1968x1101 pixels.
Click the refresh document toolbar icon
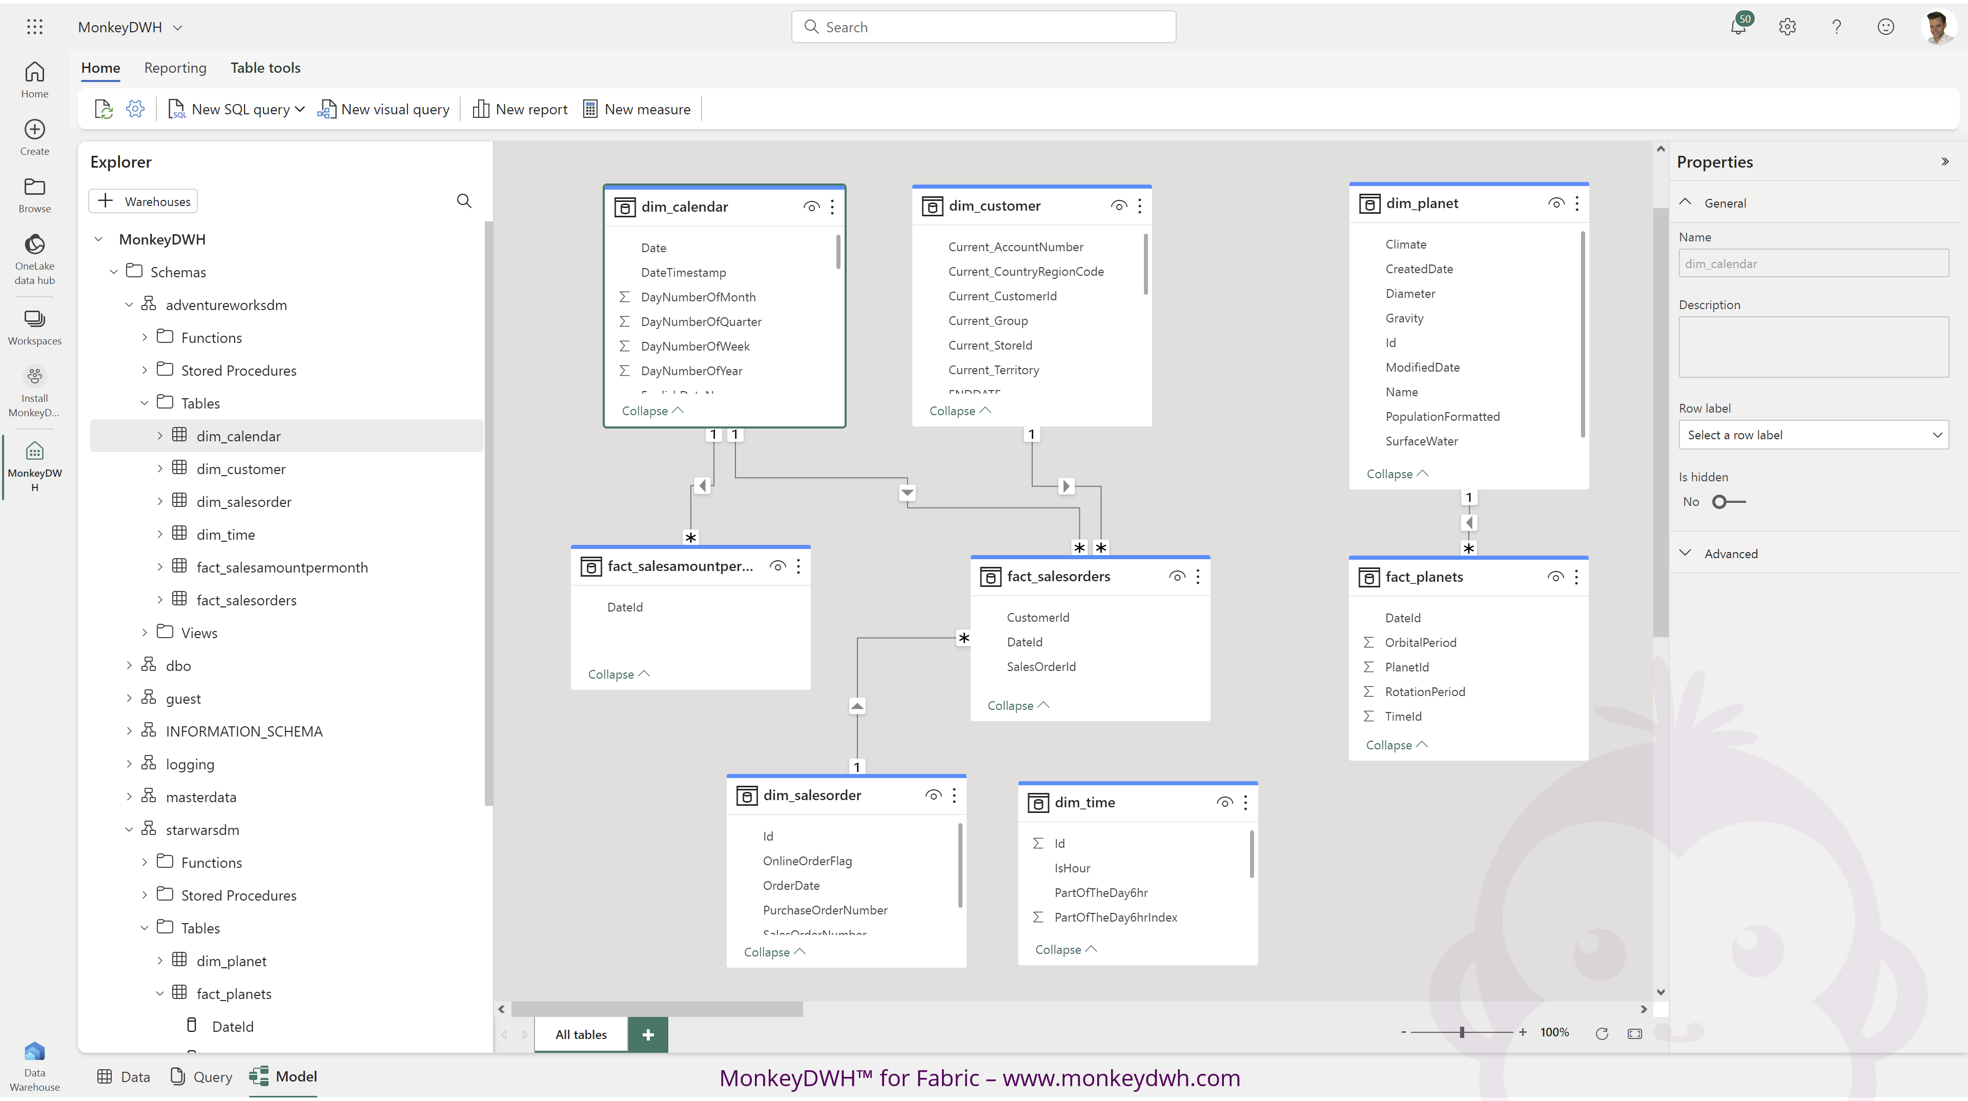tap(103, 109)
